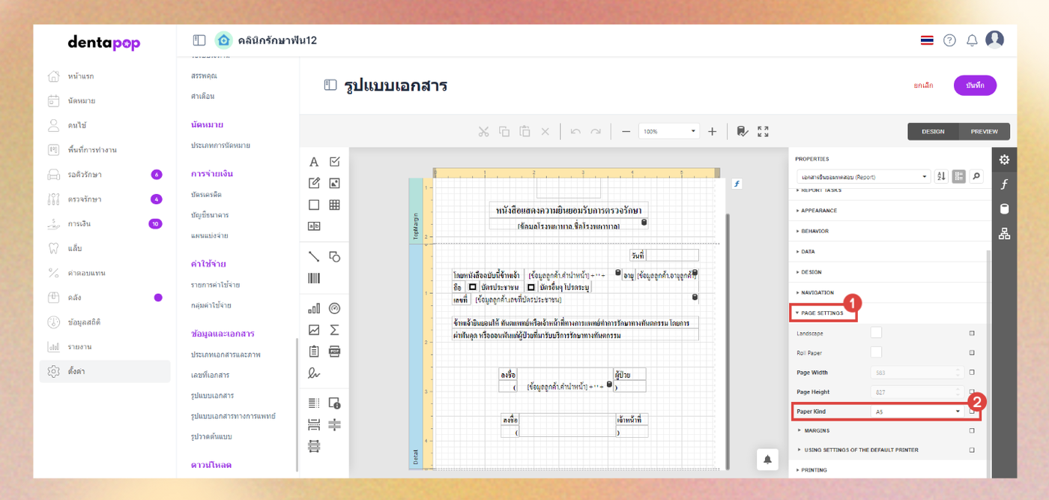Expand the NAVIGATION section
1049x500 pixels.
814,292
